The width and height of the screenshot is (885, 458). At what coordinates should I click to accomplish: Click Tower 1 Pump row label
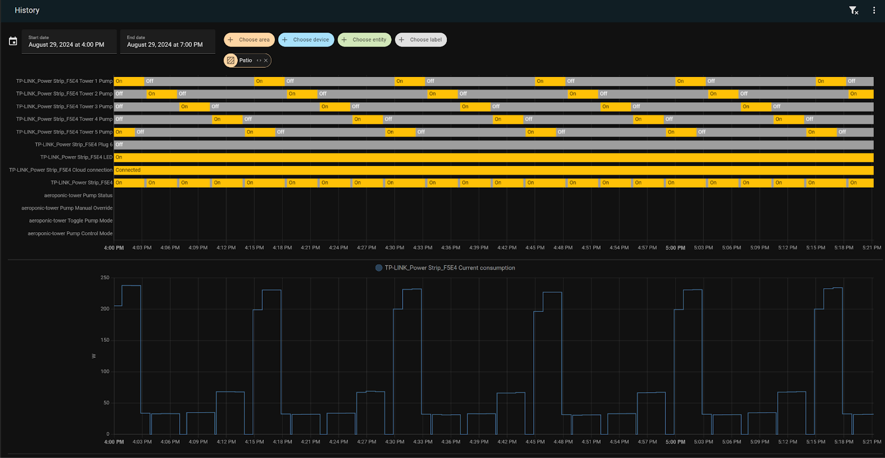coord(64,81)
